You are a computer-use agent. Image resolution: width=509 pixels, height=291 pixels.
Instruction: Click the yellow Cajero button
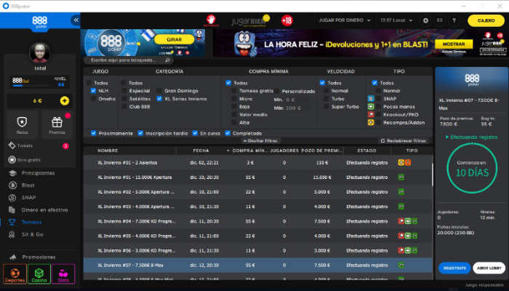tap(486, 20)
